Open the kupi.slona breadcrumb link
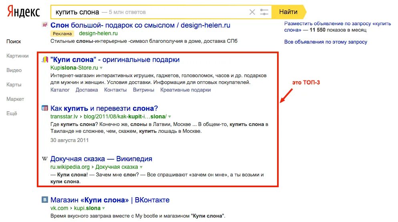Image resolution: width=398 pixels, height=222 pixels. point(87,208)
